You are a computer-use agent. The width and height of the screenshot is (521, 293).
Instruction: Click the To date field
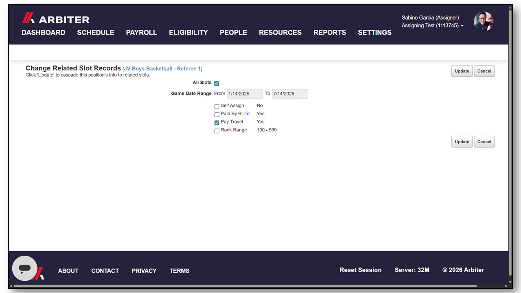point(290,94)
